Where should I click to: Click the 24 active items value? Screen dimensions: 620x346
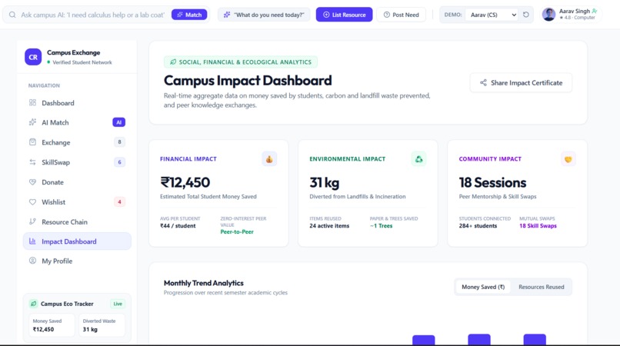pos(329,226)
